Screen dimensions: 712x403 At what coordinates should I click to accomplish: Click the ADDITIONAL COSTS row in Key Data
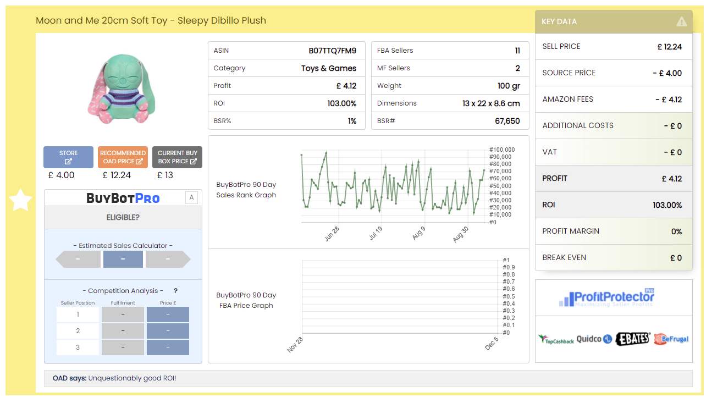[614, 126]
